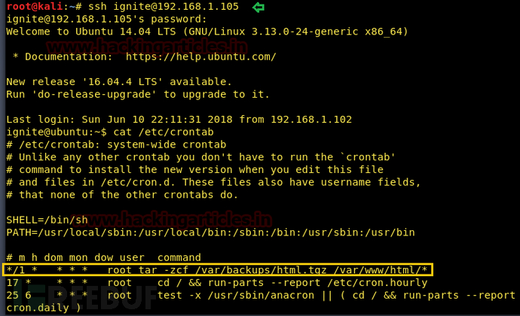Click the Welcome to Ubuntu 14.04 LTS line
The width and height of the screenshot is (520, 316).
tap(207, 32)
